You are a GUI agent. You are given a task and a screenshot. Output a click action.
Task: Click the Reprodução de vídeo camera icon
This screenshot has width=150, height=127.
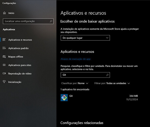[x=4, y=73]
